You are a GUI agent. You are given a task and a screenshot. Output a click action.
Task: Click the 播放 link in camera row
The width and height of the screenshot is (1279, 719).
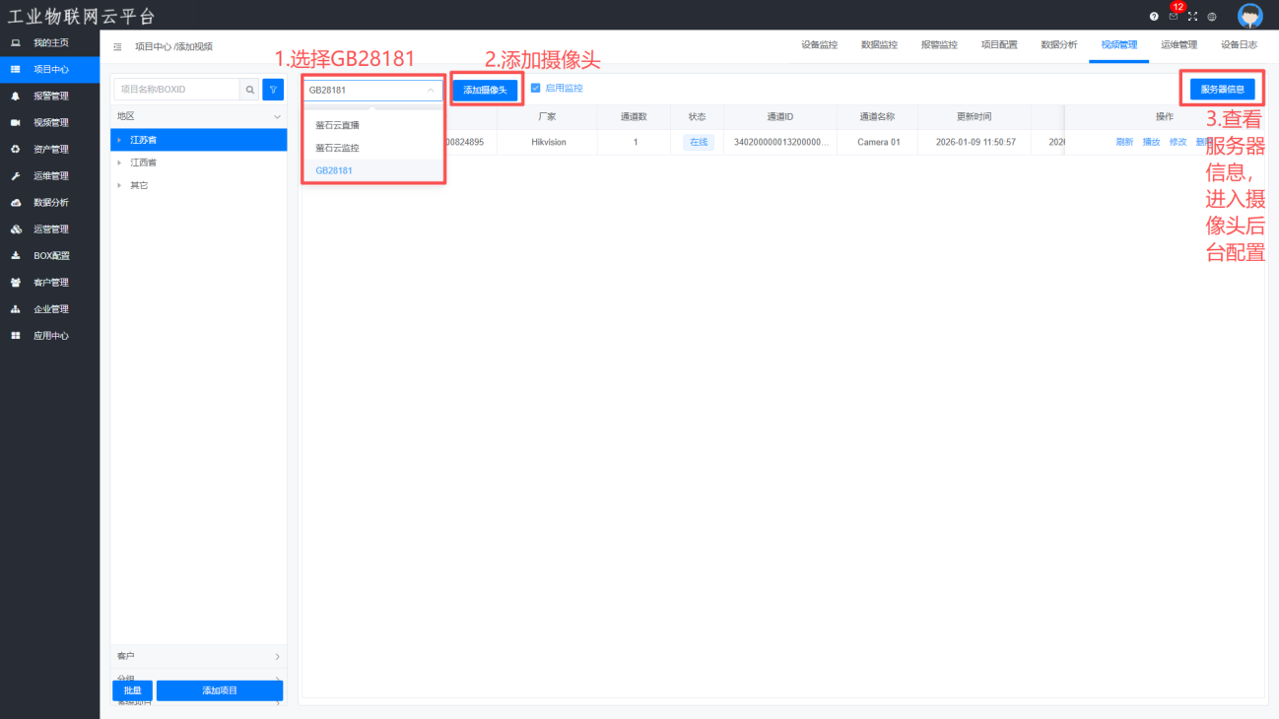click(x=1151, y=142)
